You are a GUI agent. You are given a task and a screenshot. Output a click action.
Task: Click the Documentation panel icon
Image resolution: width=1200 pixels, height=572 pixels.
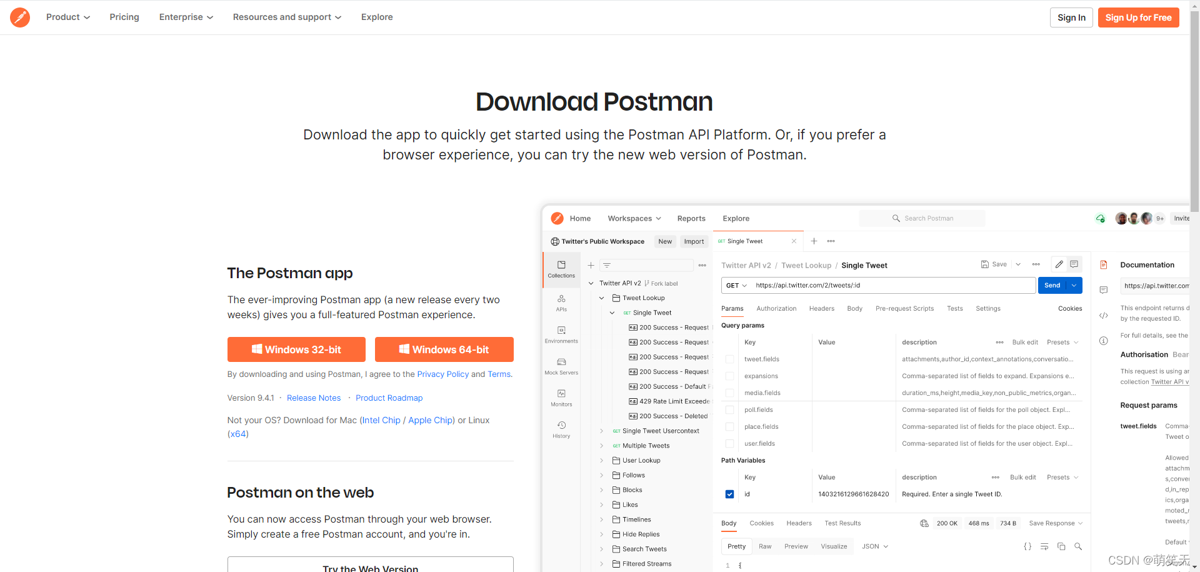click(x=1104, y=265)
